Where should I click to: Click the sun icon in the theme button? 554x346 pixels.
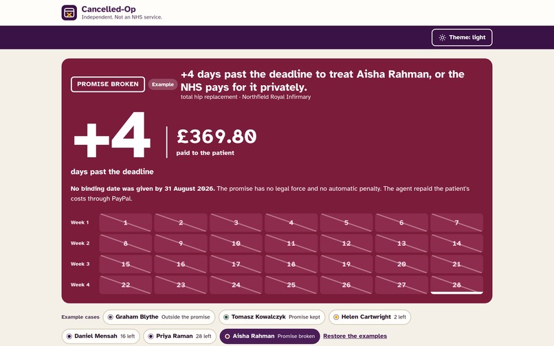pyautogui.click(x=443, y=38)
